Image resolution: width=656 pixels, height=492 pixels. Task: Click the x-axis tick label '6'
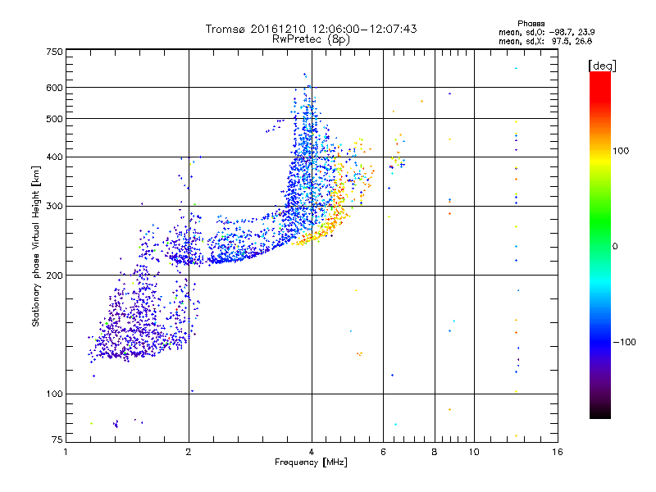(383, 452)
